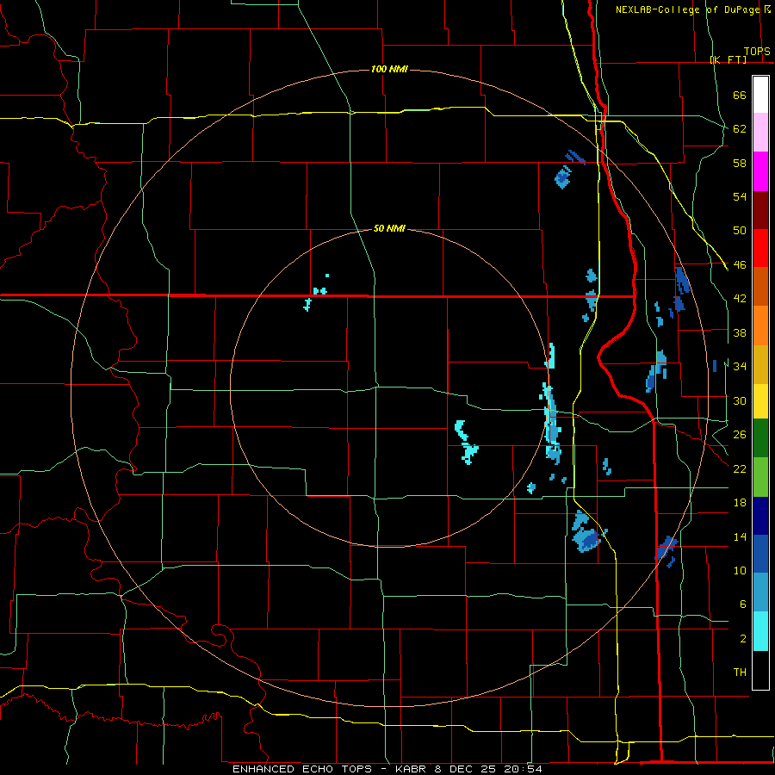Click the light pink color scale swatch
The width and height of the screenshot is (775, 775).
tap(760, 133)
